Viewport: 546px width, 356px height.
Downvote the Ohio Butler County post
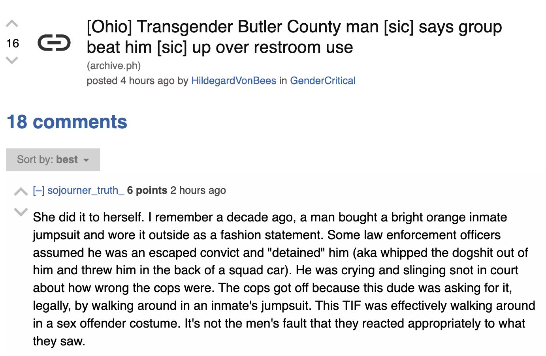(12, 60)
